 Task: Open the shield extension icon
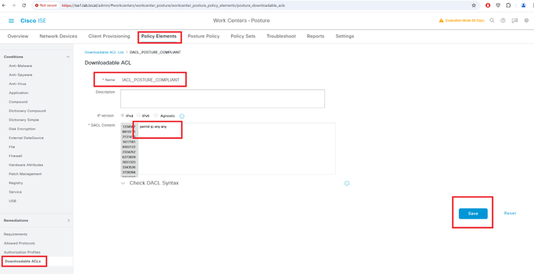point(498,5)
